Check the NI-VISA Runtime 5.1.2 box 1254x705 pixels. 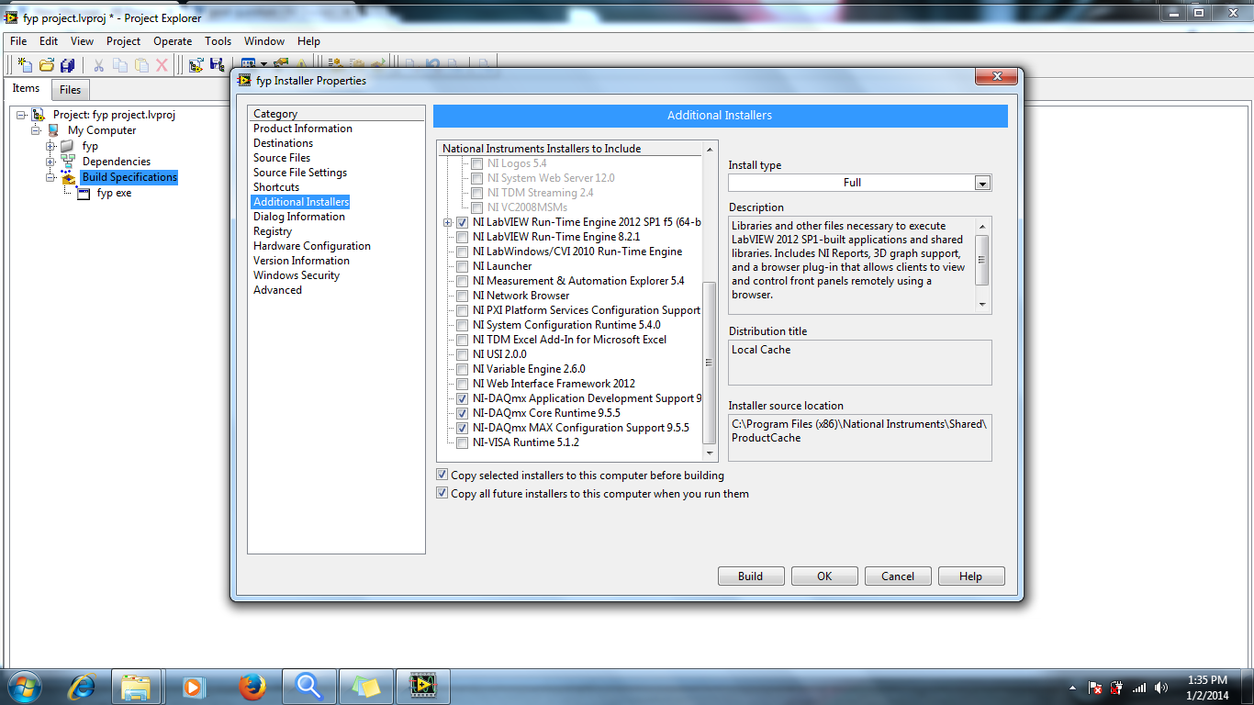463,442
